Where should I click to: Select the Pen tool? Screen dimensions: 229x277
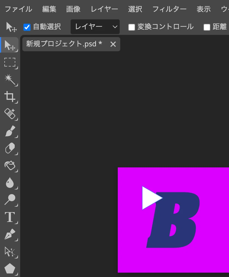point(10,234)
